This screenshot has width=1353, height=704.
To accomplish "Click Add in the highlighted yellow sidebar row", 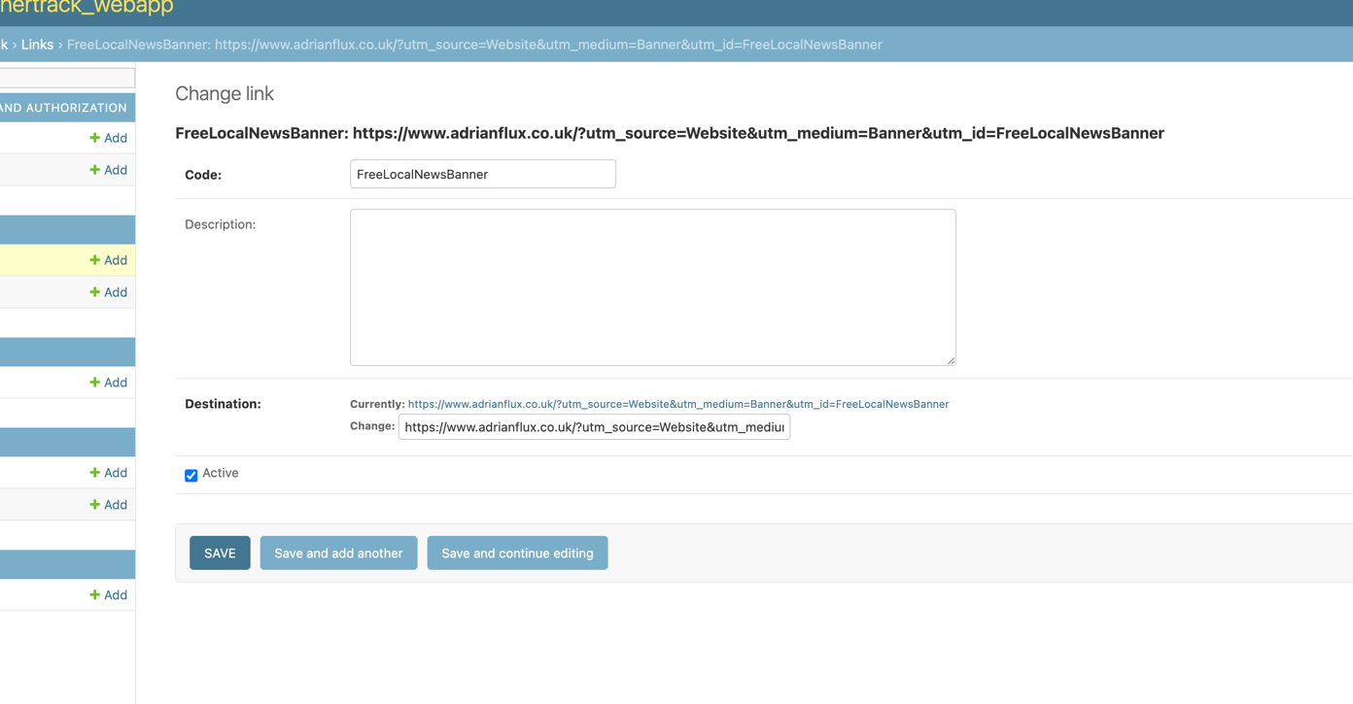I will click(108, 260).
